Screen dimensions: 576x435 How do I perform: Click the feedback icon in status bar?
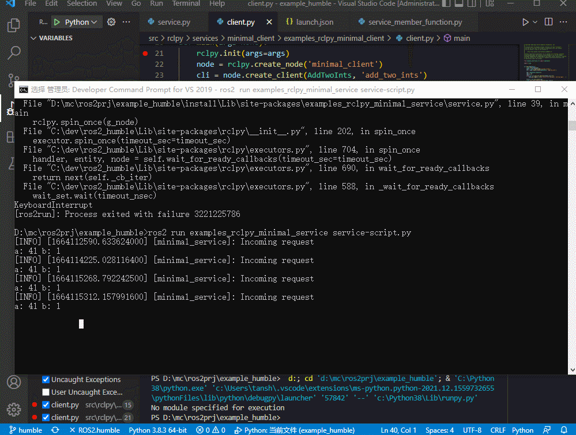(x=547, y=430)
